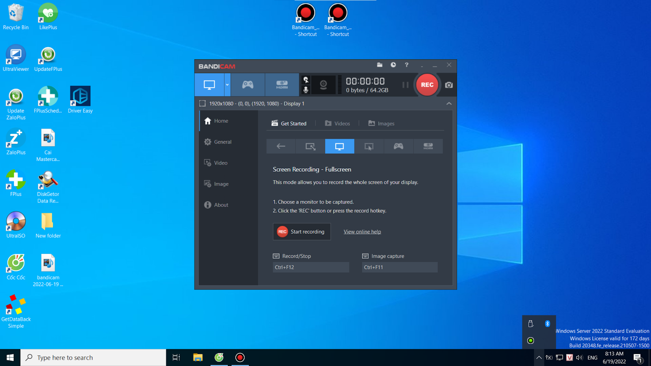Open Task View on the taskbar

176,357
